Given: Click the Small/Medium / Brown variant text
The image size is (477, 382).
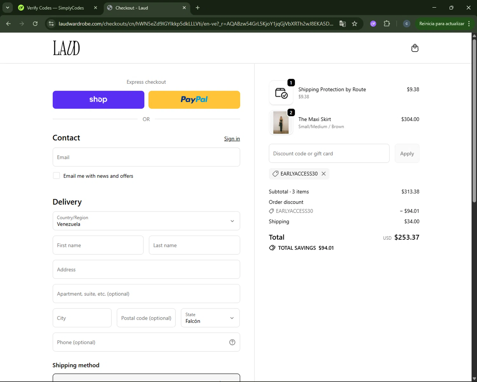Looking at the screenshot, I should coord(321,127).
